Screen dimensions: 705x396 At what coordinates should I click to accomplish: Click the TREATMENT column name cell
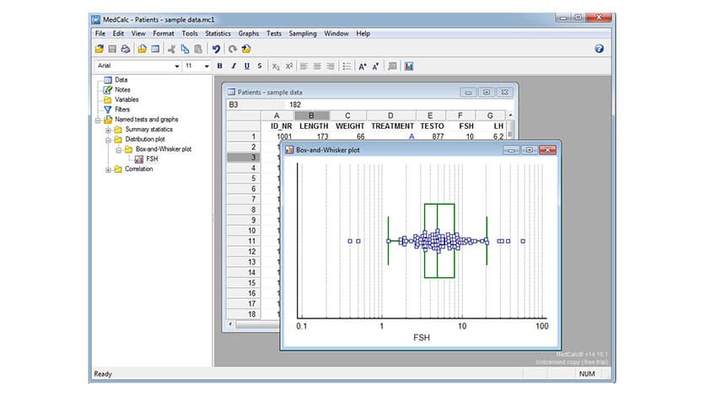tap(392, 126)
